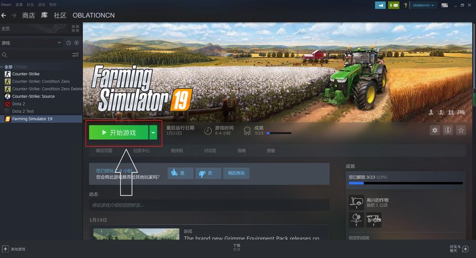
Task: Click the 成就 achievement ribbon icon
Action: coord(247,131)
